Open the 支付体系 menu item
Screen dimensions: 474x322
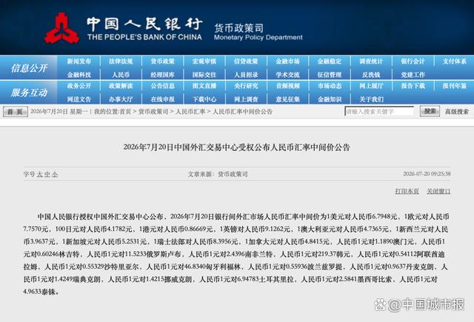(x=455, y=61)
